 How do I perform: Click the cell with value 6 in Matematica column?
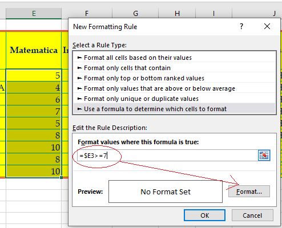34,99
